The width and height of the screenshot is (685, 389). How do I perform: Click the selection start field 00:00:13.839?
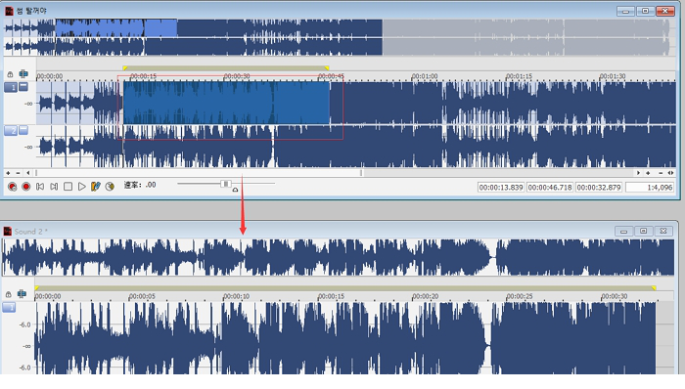pyautogui.click(x=501, y=188)
